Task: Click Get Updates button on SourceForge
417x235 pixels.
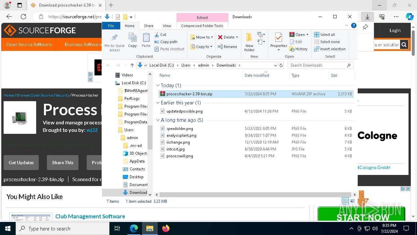Action: point(21,163)
